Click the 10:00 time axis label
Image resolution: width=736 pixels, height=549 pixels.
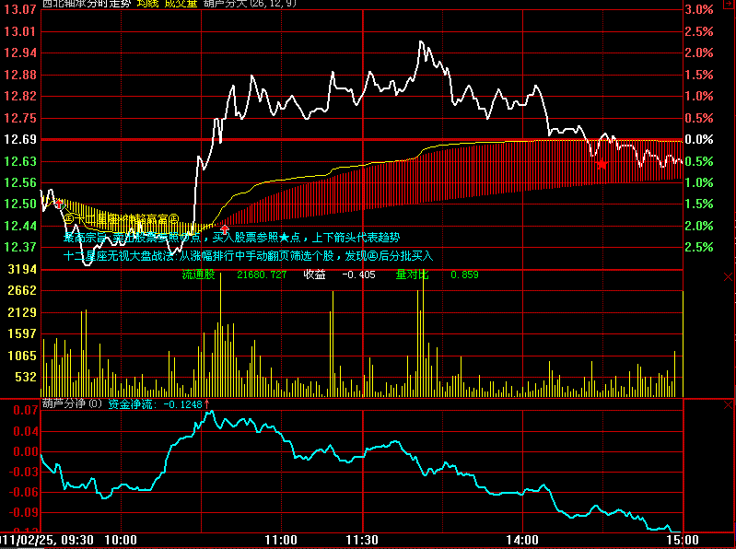click(121, 540)
